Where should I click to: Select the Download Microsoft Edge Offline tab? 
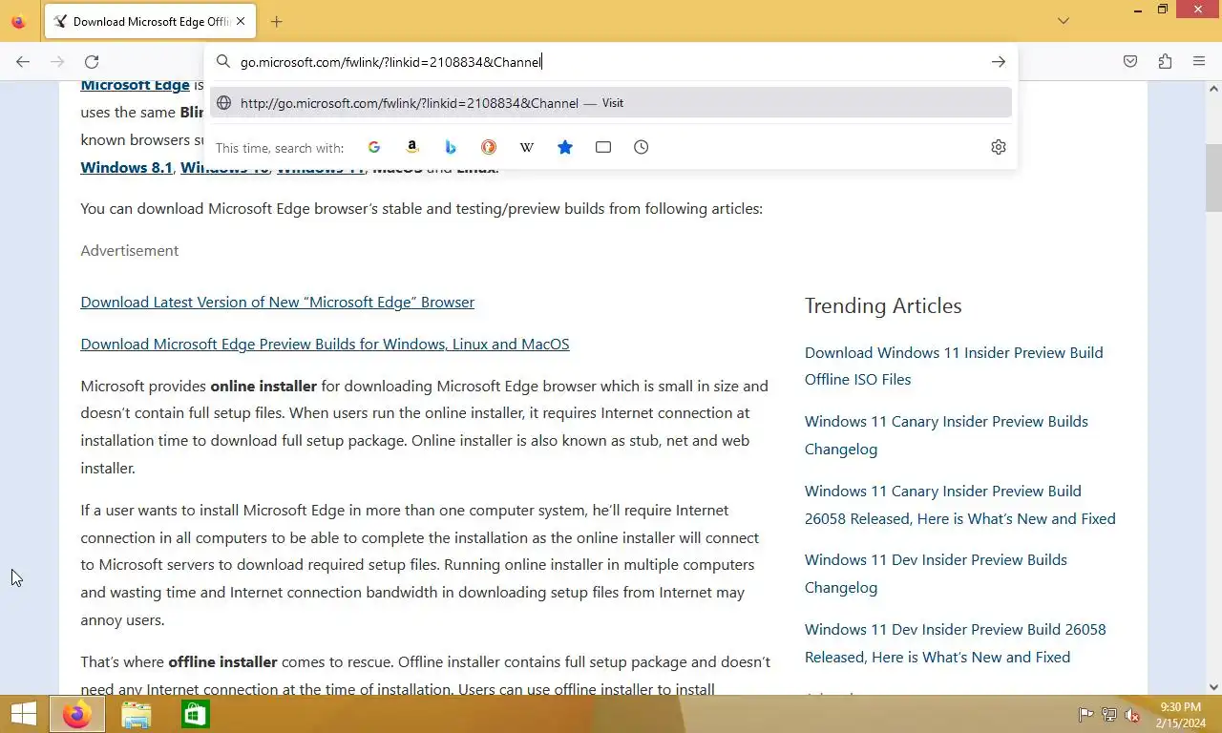tap(150, 21)
